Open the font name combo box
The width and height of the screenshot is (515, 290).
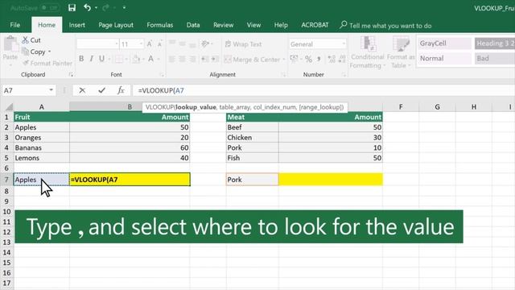click(97, 43)
